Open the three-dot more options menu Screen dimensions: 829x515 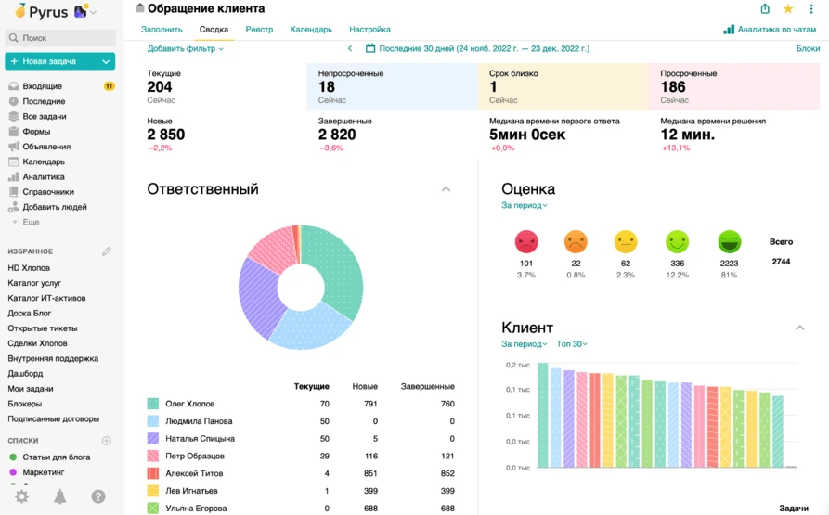click(811, 8)
